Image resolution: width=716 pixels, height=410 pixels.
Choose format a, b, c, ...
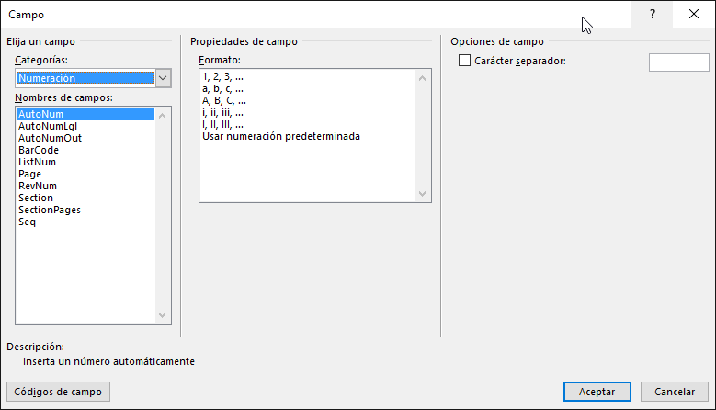222,89
